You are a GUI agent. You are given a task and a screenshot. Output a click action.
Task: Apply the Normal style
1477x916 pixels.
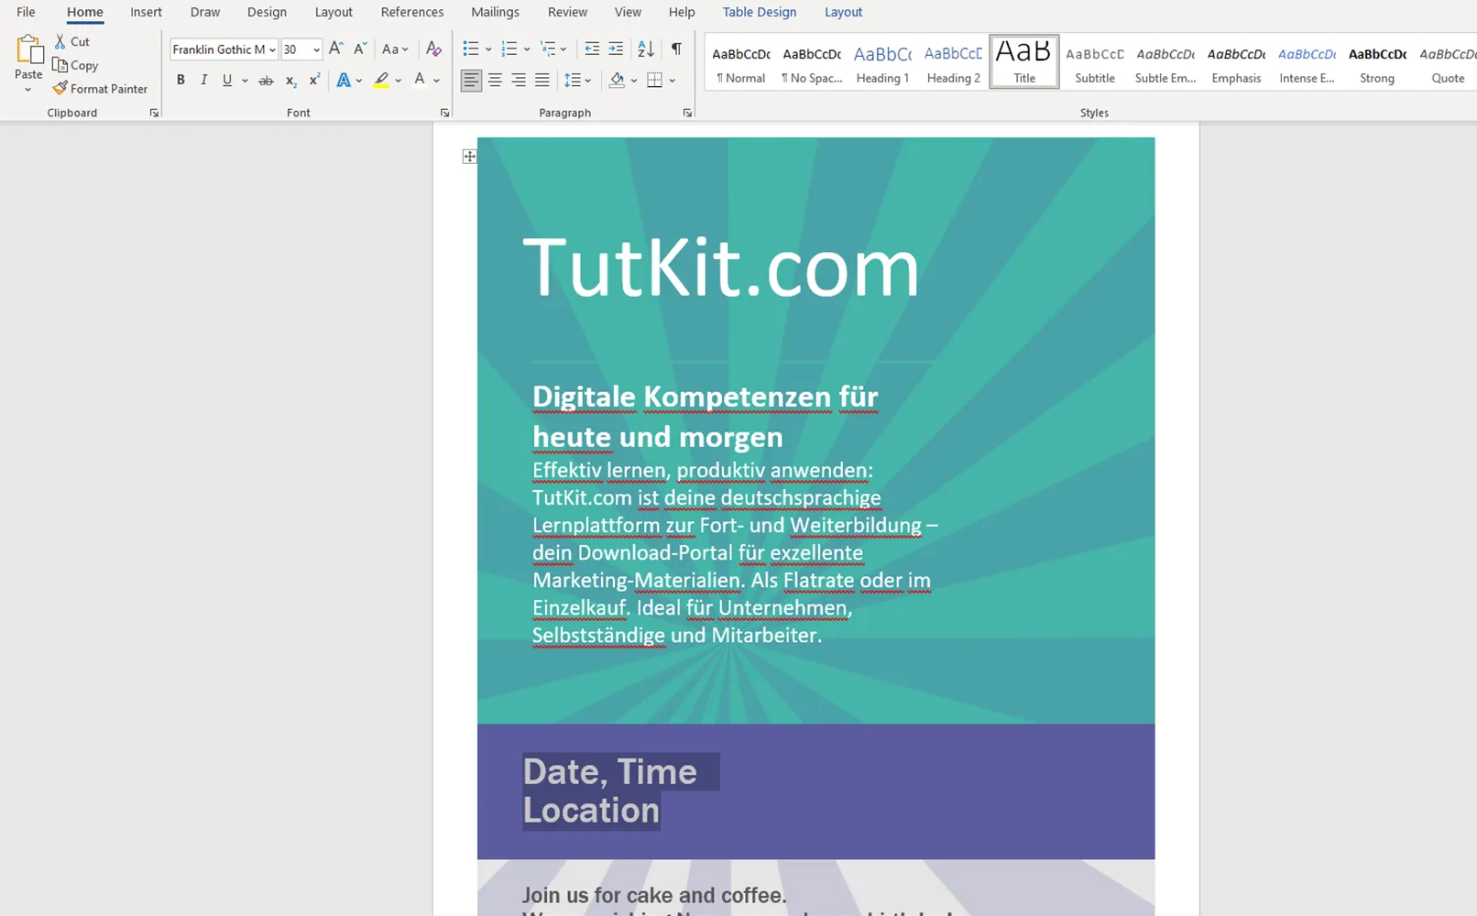(x=741, y=61)
